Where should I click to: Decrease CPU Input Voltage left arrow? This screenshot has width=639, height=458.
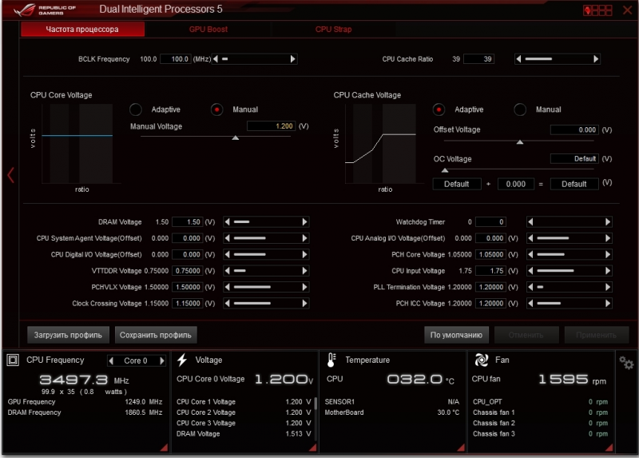coord(530,271)
